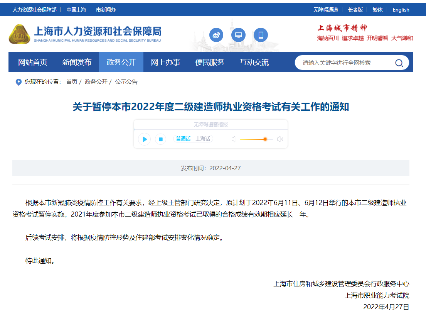
Task: Switch the site to 长者版 mode
Action: coord(355,10)
